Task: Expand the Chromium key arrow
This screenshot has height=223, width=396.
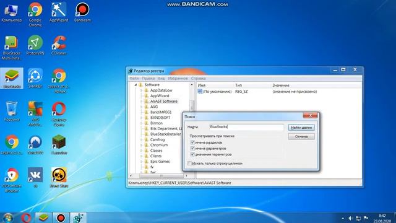Action: (142, 145)
